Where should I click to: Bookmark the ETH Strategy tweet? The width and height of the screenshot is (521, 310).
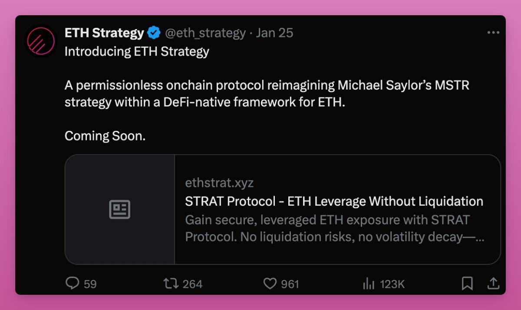[x=467, y=284]
